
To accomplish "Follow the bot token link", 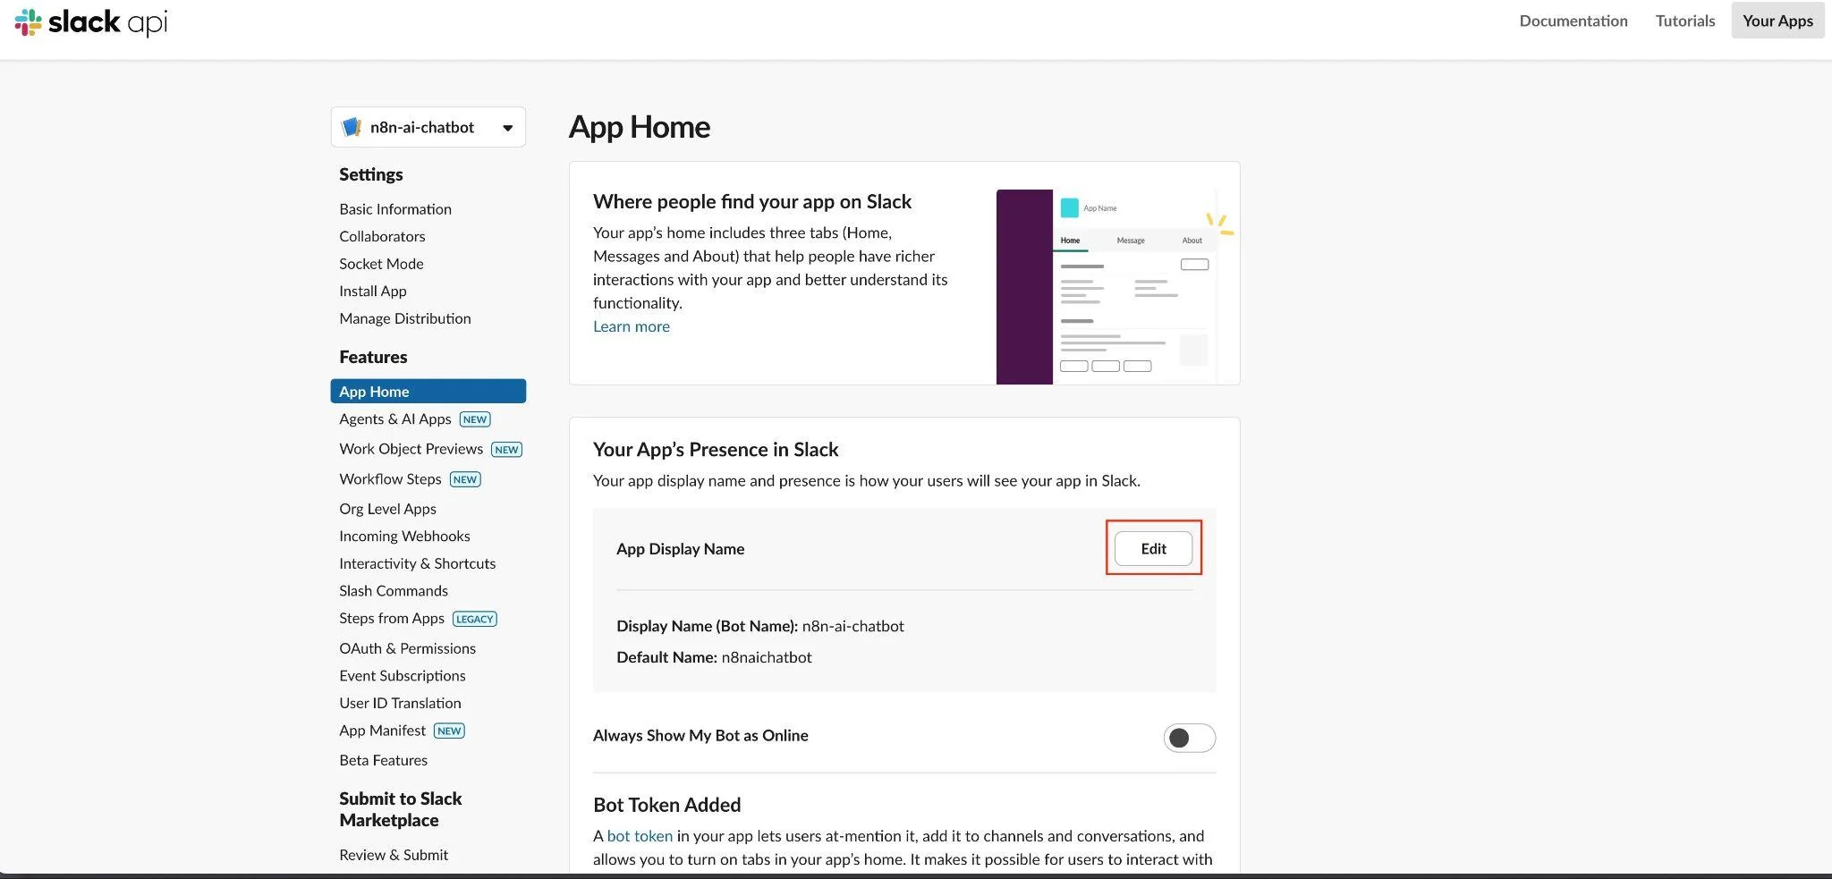I will tap(639, 836).
